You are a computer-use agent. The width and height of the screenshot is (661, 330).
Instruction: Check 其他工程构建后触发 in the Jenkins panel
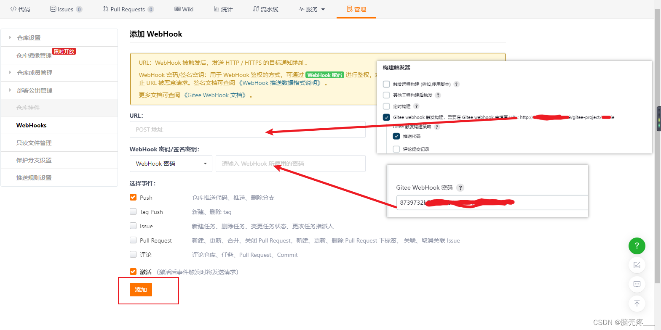point(386,95)
